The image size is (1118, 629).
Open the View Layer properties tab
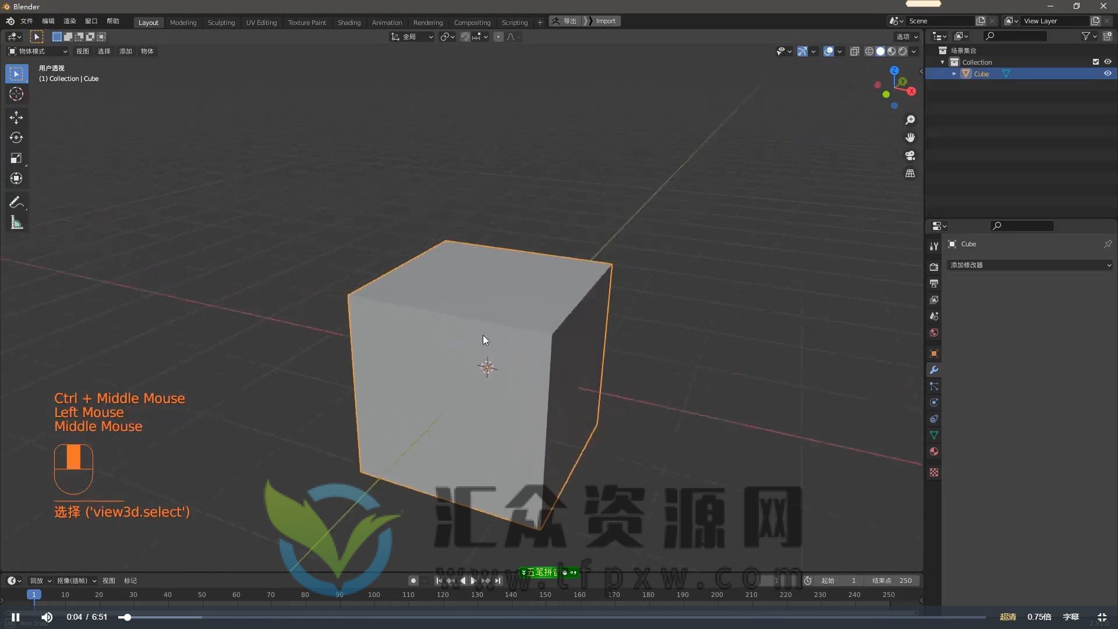tap(934, 300)
